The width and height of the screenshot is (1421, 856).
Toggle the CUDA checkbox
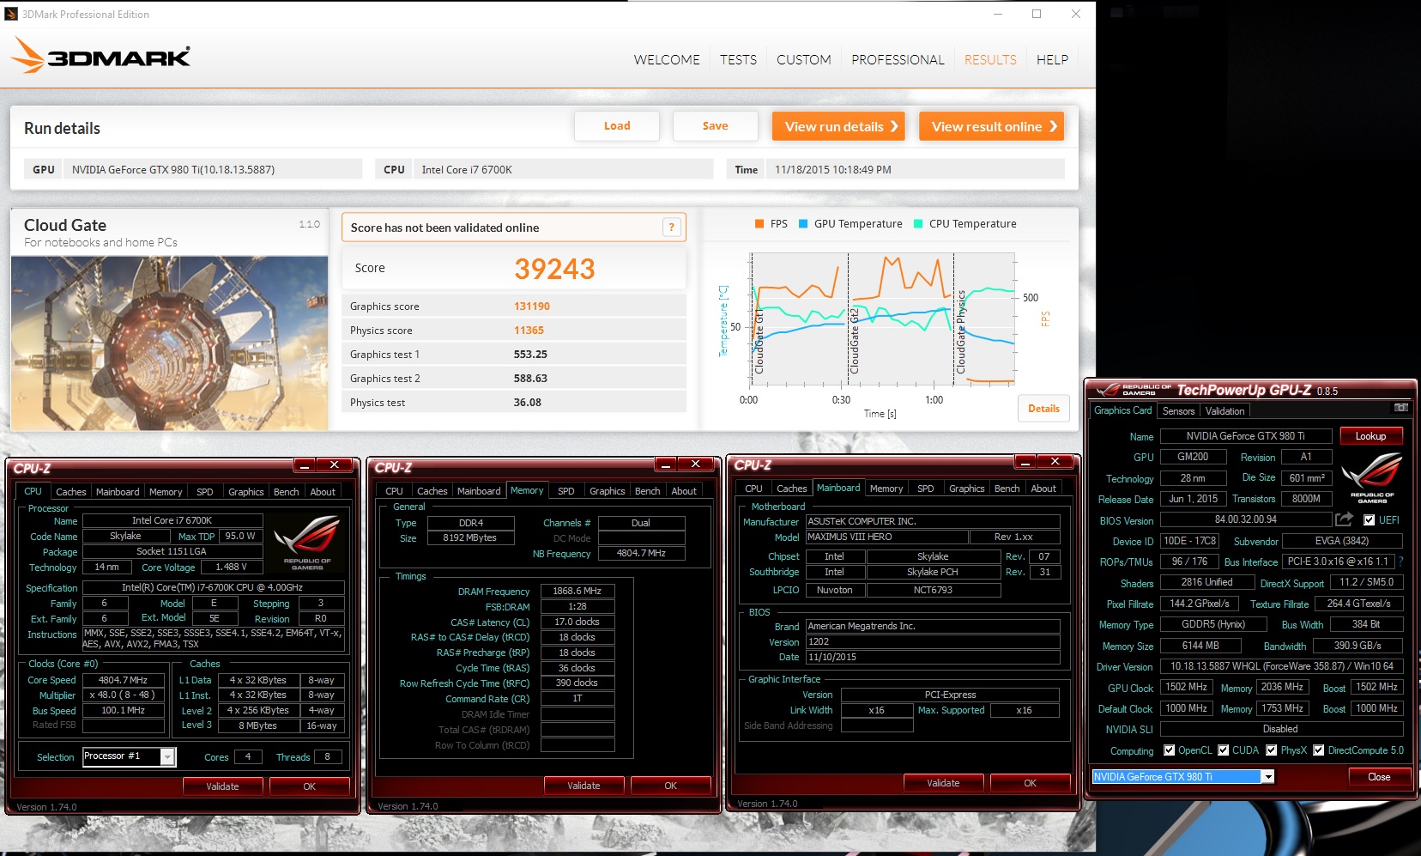coord(1223,750)
